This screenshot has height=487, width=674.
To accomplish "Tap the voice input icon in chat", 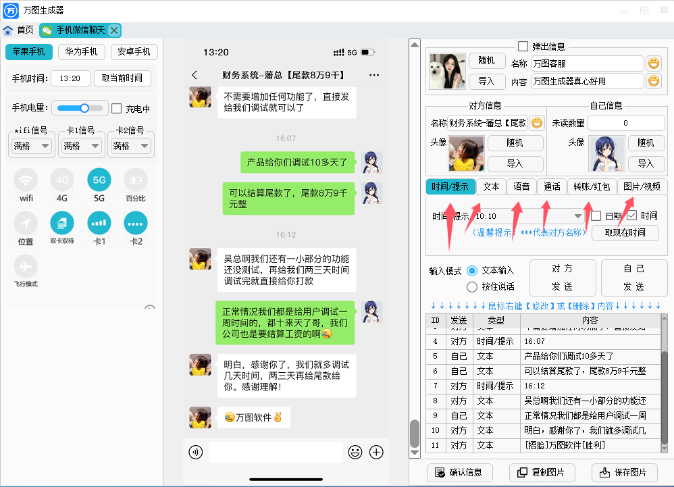I will 196,452.
